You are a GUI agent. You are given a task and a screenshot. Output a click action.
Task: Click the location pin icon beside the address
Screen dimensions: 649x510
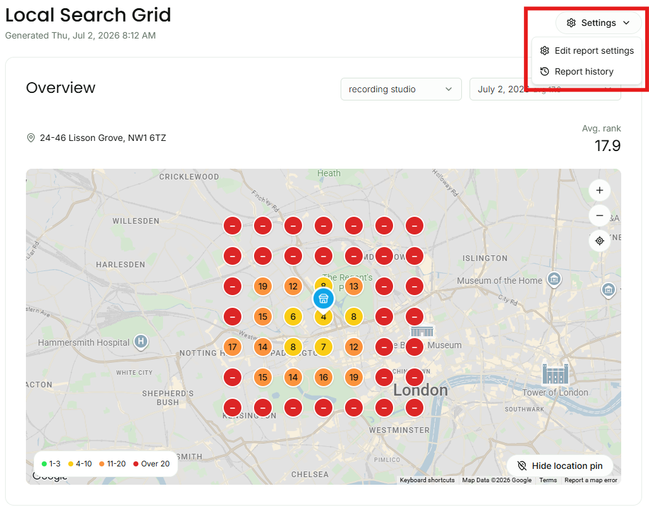(x=30, y=138)
